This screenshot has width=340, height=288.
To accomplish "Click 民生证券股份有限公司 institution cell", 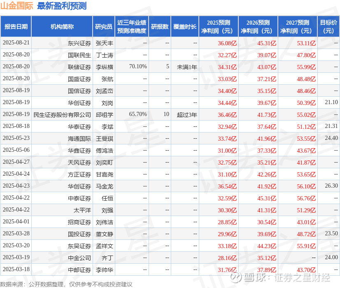I will (x=62, y=115).
